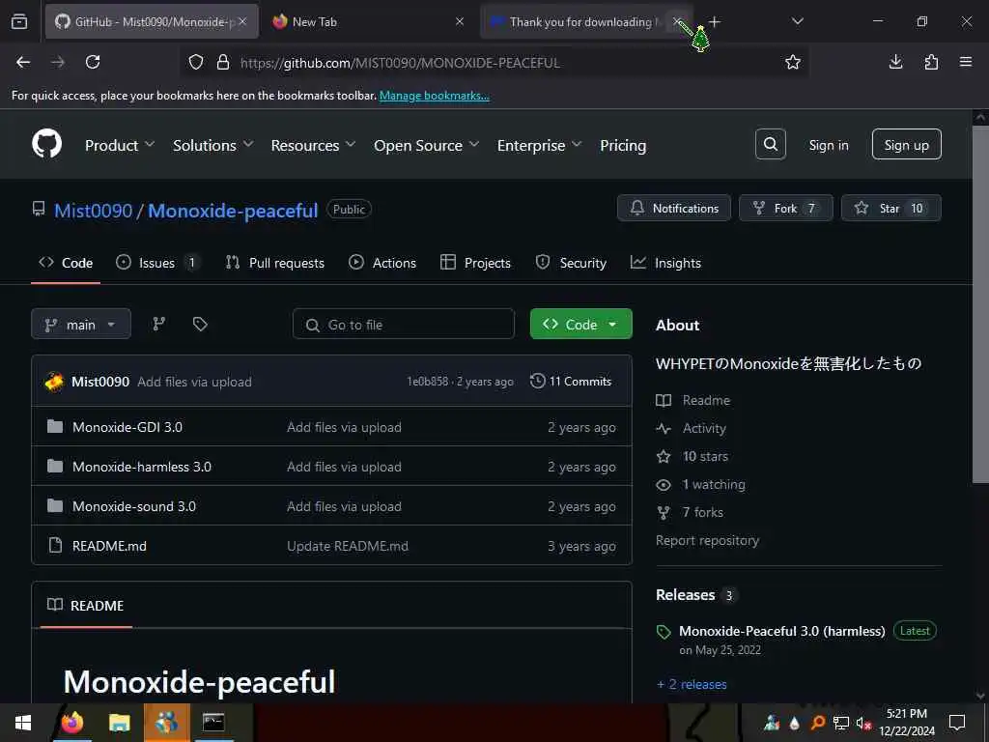
Task: Select the Security tab
Action: tap(571, 263)
